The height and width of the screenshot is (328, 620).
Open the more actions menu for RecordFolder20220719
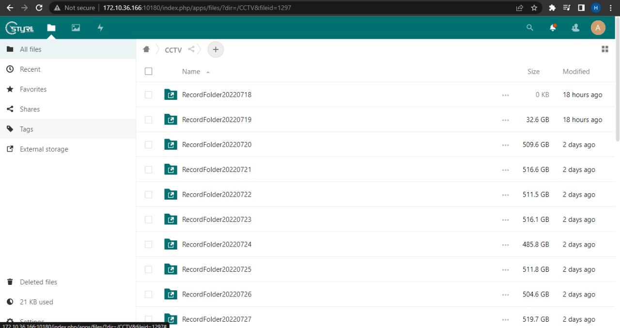point(506,120)
